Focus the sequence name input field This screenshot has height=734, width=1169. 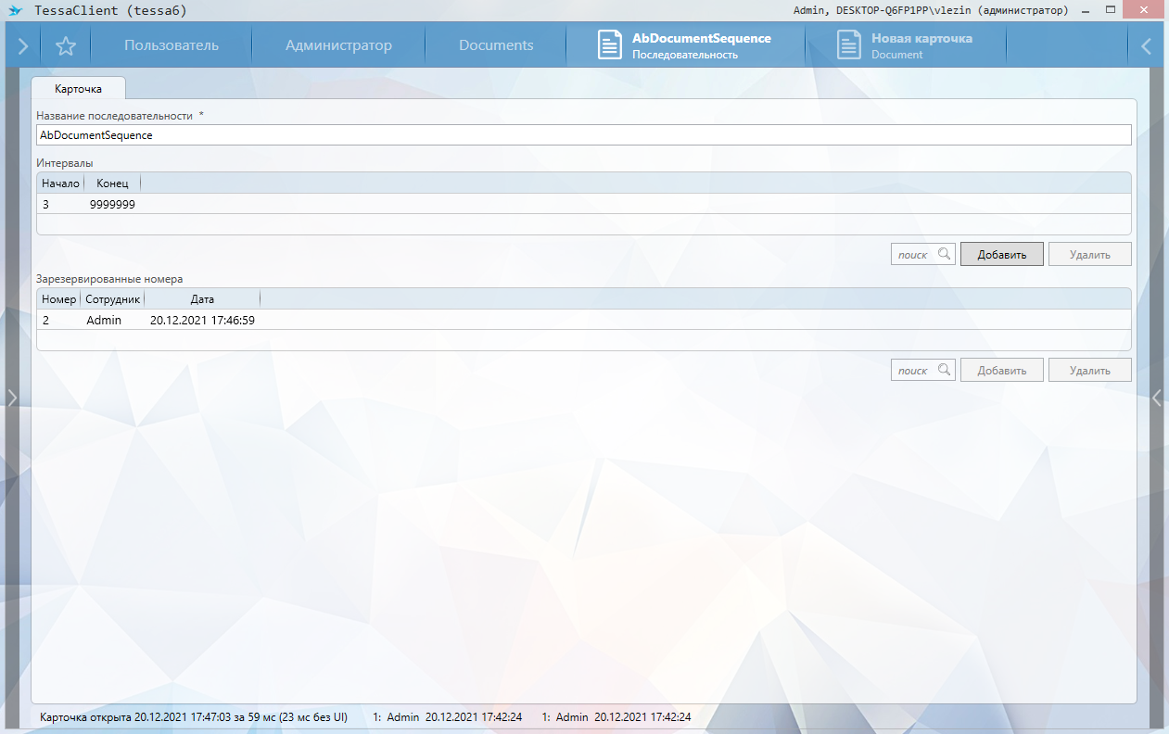(583, 135)
